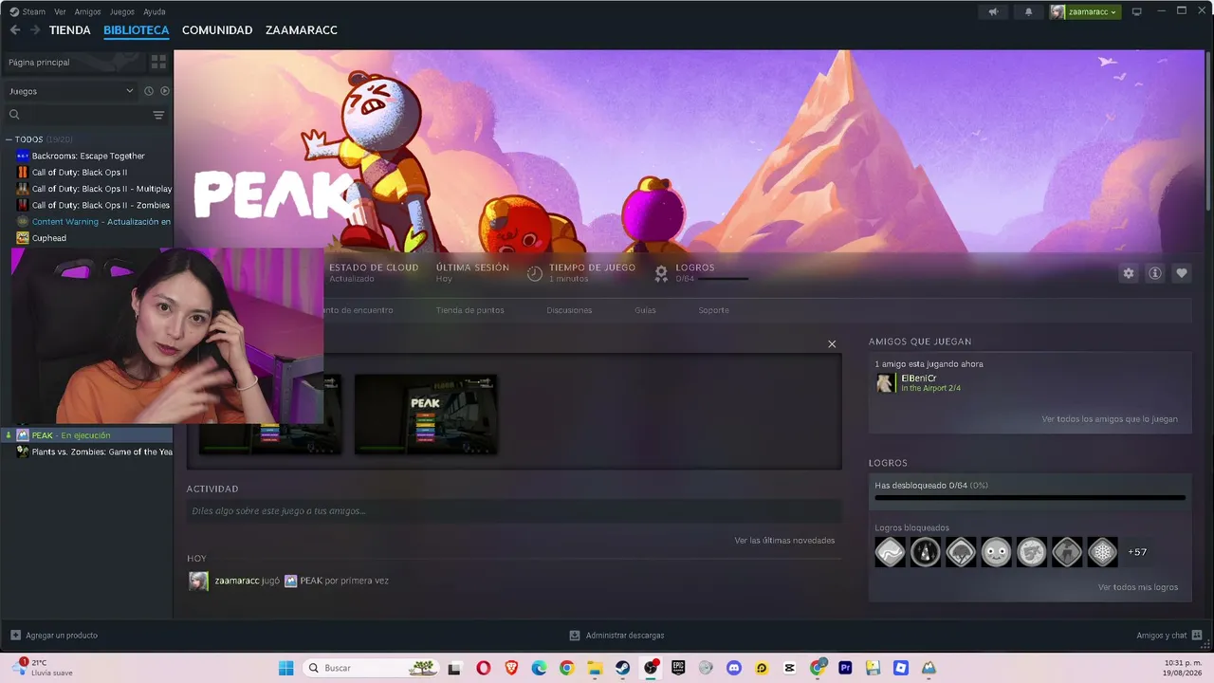Image resolution: width=1214 pixels, height=683 pixels.
Task: Add PEAK to favorites with heart
Action: (1182, 273)
